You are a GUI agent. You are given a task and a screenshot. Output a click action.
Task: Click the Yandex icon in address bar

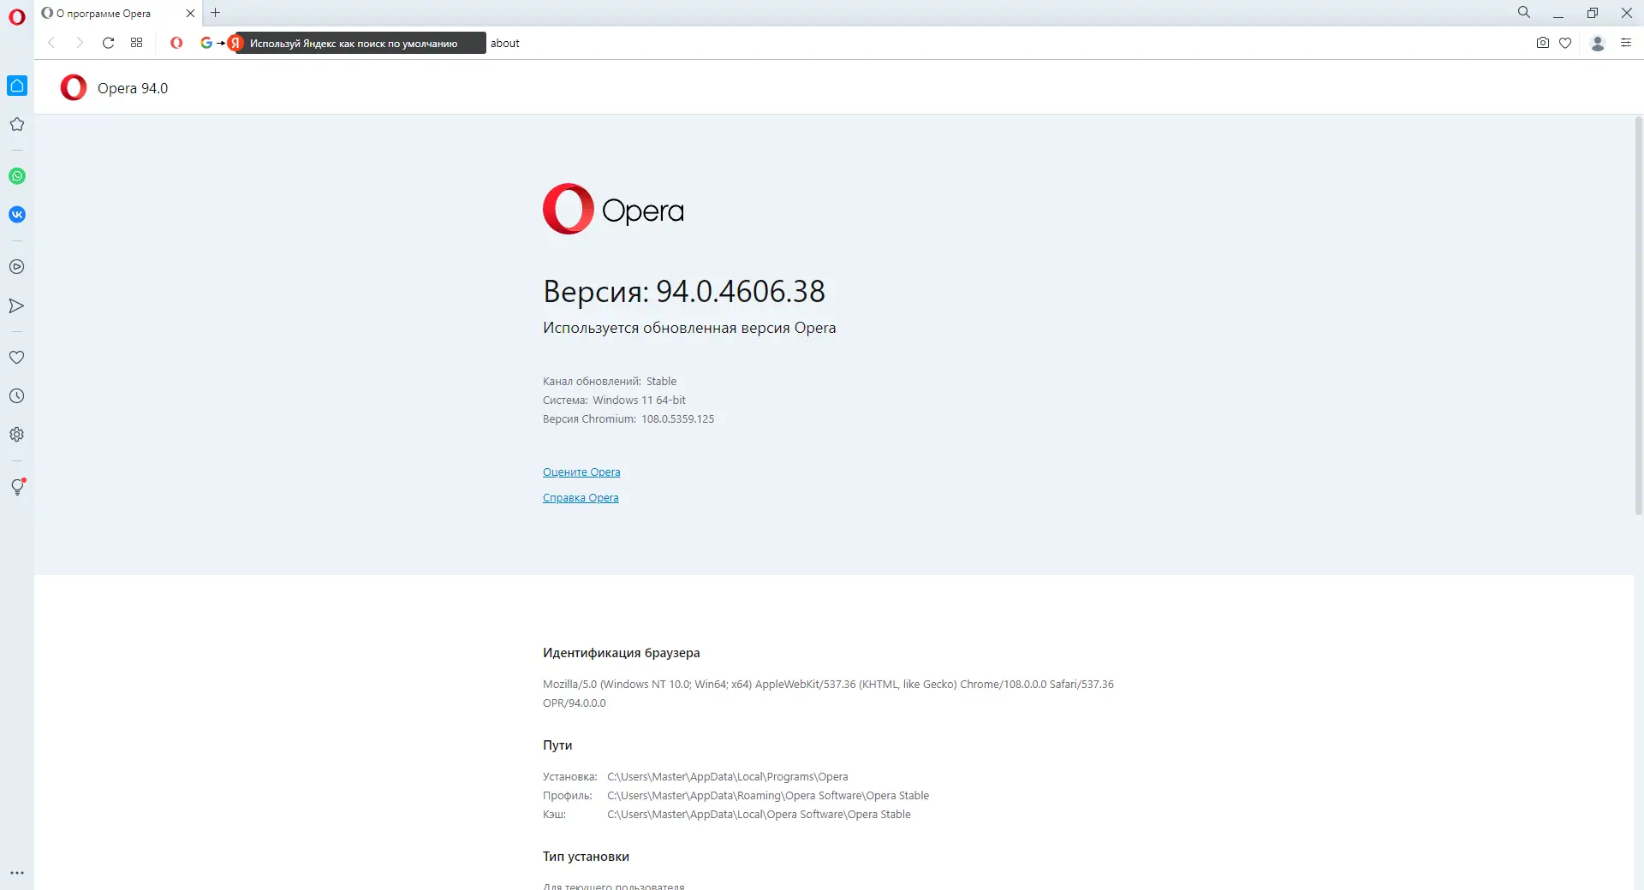235,43
